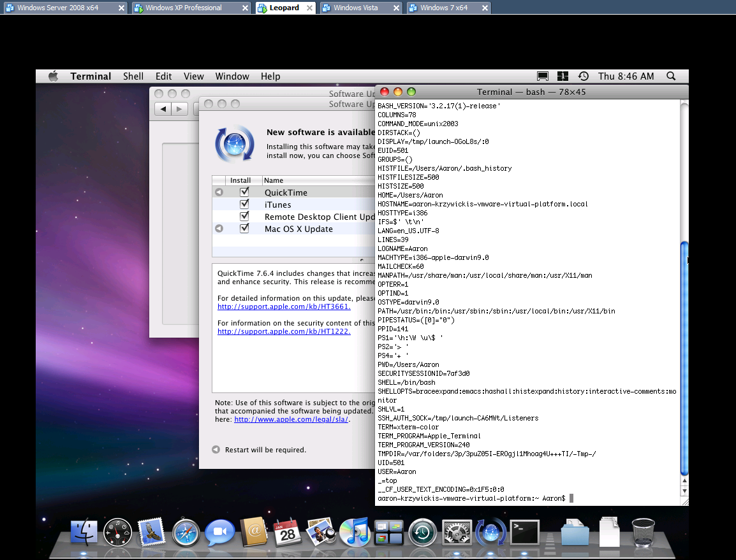
Task: Select the iTunes update row
Action: pos(293,205)
